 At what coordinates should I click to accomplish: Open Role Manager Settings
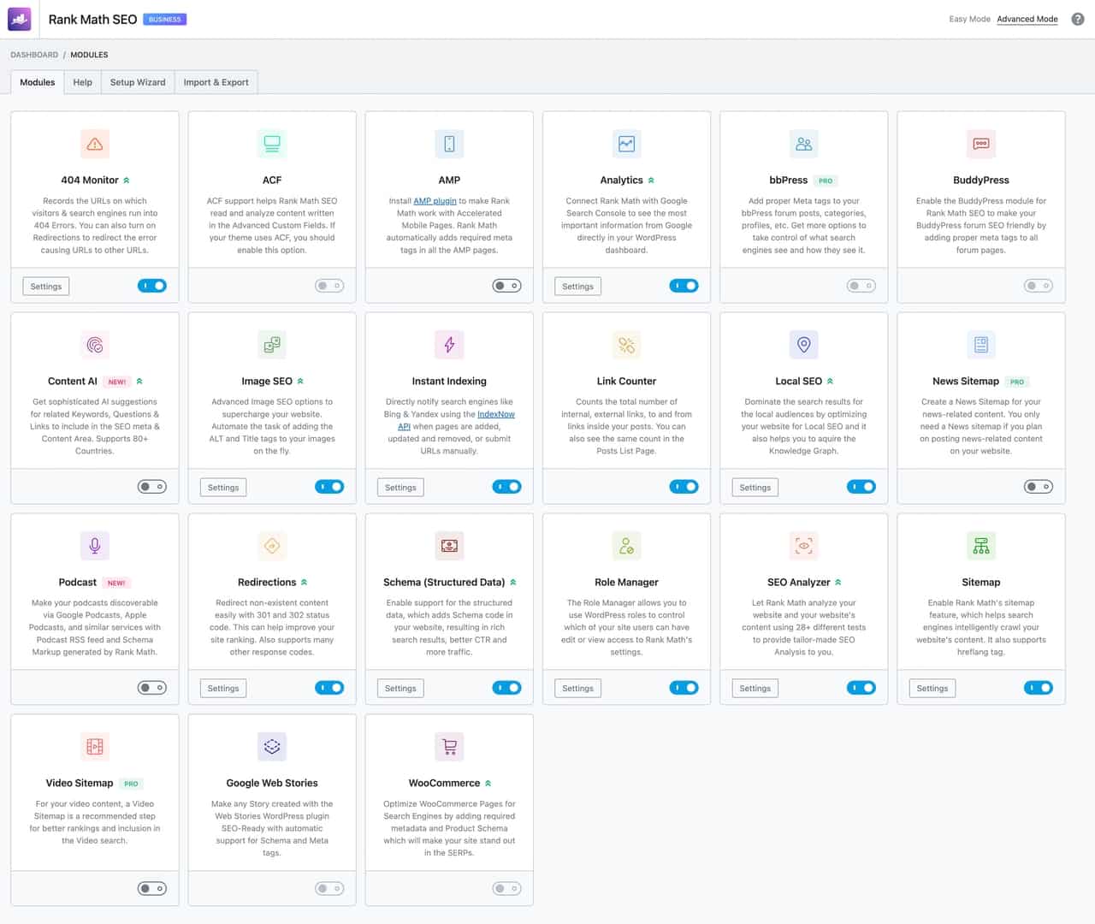click(x=577, y=689)
